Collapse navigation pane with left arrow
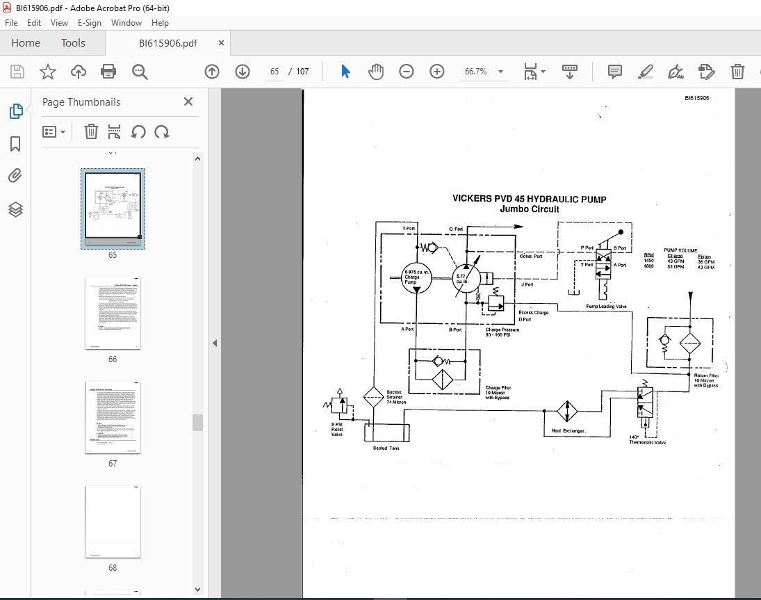This screenshot has width=761, height=600. (x=215, y=343)
